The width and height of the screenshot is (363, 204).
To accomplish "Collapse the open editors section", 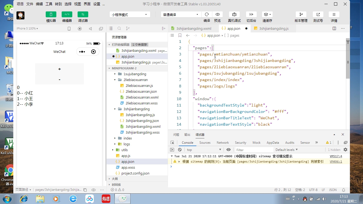I will [109, 45].
